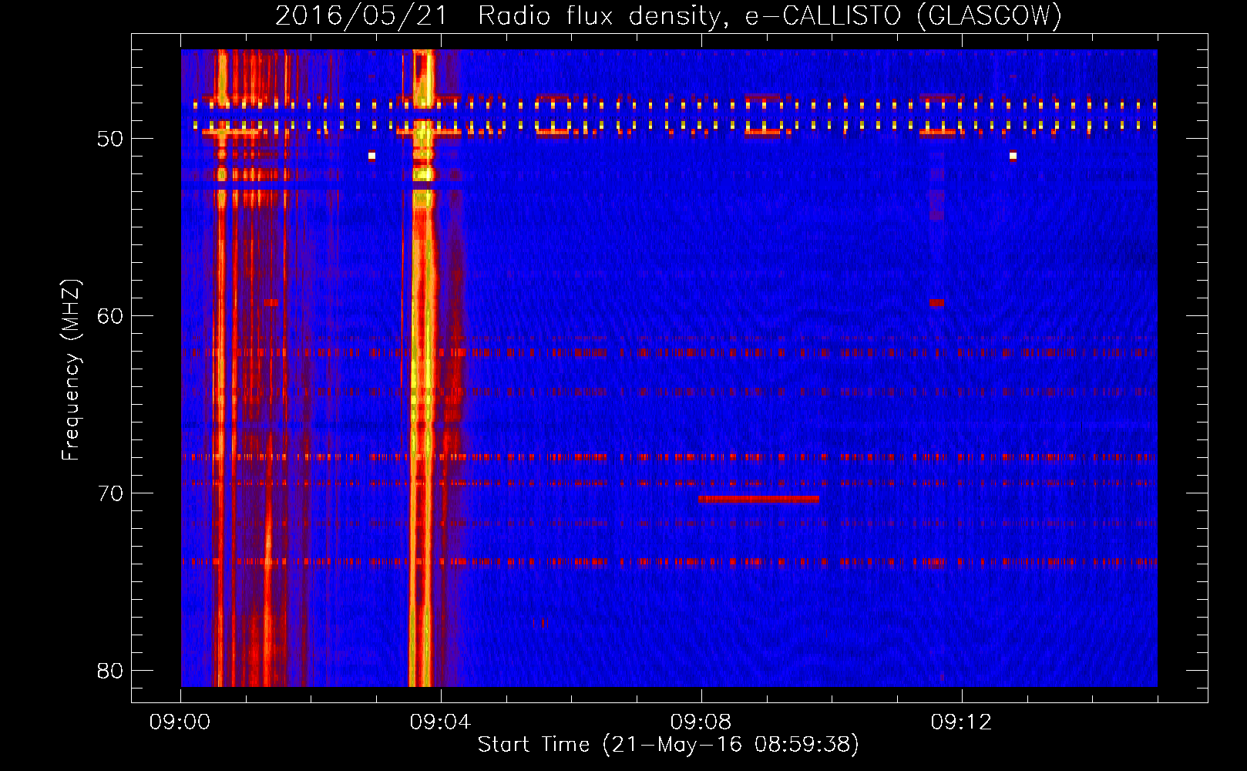This screenshot has height=771, width=1247.
Task: Click the 'Frequency (MHZ)' axis label
Action: click(x=71, y=370)
